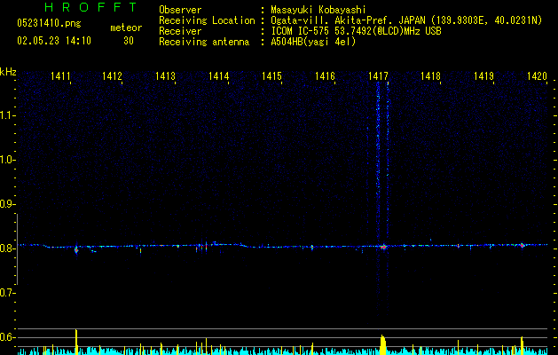The image size is (558, 355).
Task: Click the wide yellow intensity peak near 1417
Action: pyautogui.click(x=382, y=344)
